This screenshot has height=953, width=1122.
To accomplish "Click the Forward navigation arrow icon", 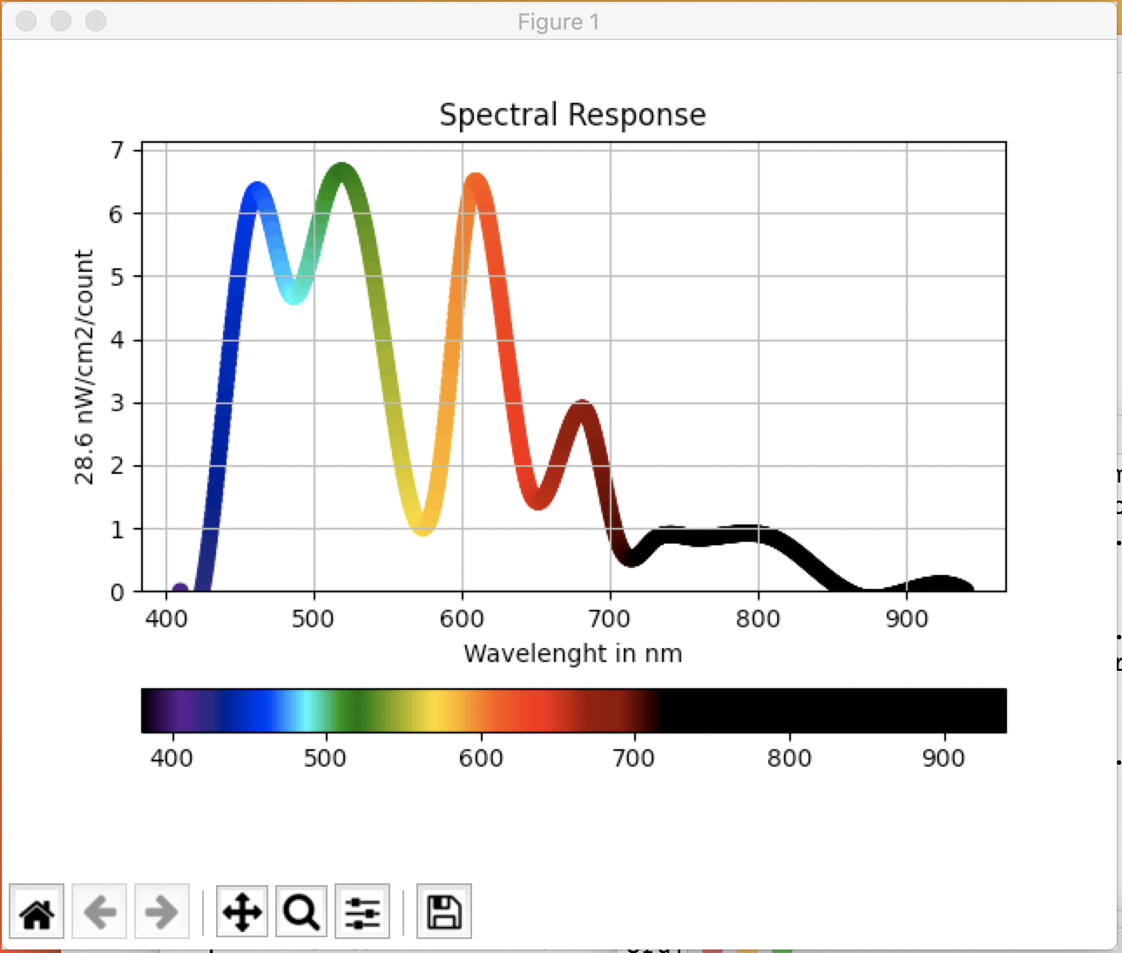I will point(161,911).
